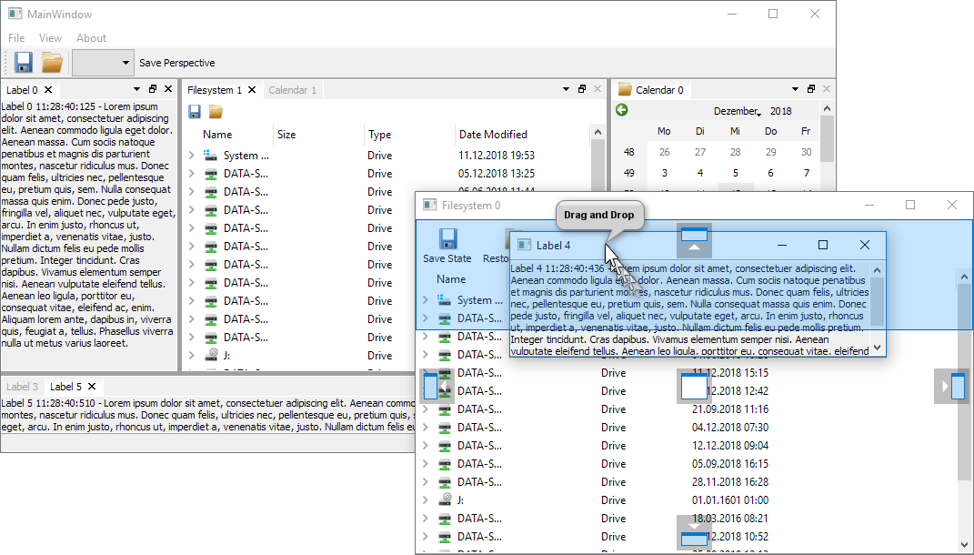Click Filesystem 0 scrollbar down arrow
This screenshot has width=974, height=555.
tap(964, 546)
